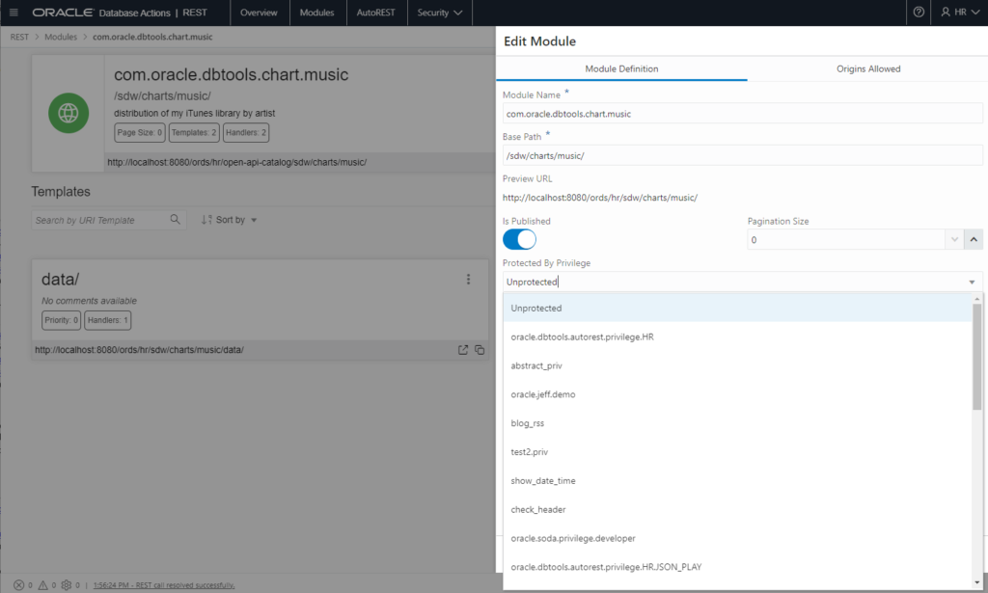Image resolution: width=988 pixels, height=593 pixels.
Task: Select the check_header privilege
Action: pyautogui.click(x=737, y=510)
